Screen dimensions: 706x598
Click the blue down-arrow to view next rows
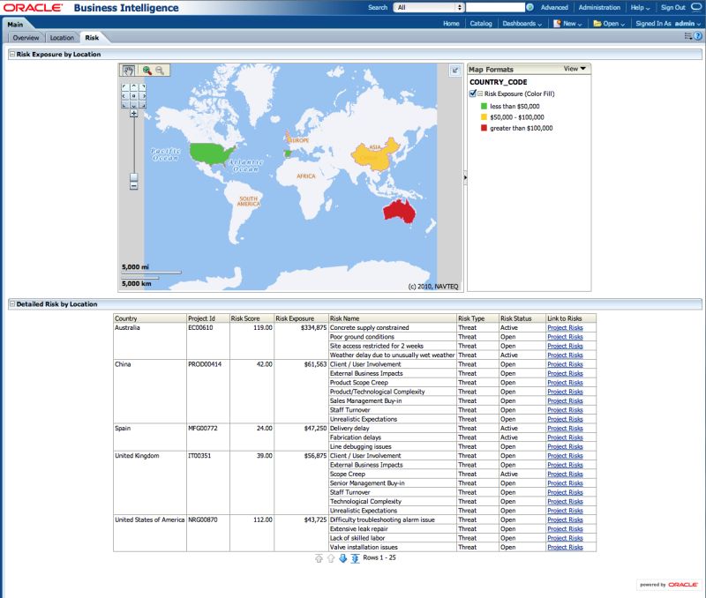pos(343,557)
